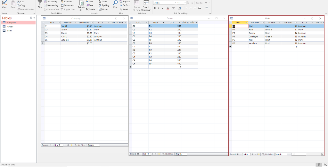328x167 pixels.
Task: Click the right arrow of Parts horizontal scrollbar
Action: [x=322, y=154]
